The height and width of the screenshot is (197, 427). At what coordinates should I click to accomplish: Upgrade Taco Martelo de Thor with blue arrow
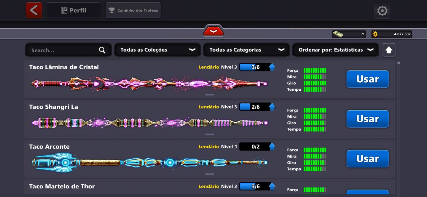click(272, 186)
